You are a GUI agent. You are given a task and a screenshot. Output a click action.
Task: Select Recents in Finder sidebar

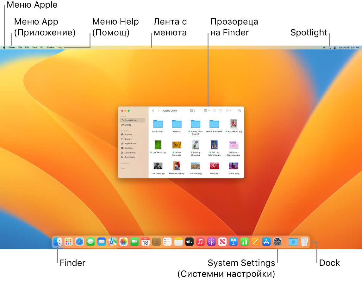coord(133,139)
